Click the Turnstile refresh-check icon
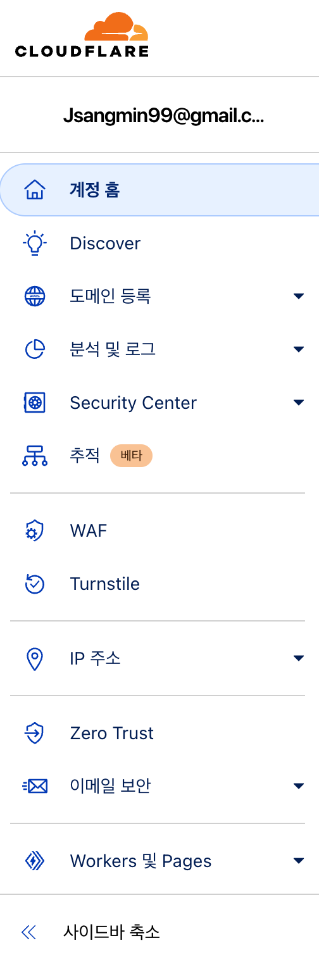The image size is (319, 962). pos(34,584)
